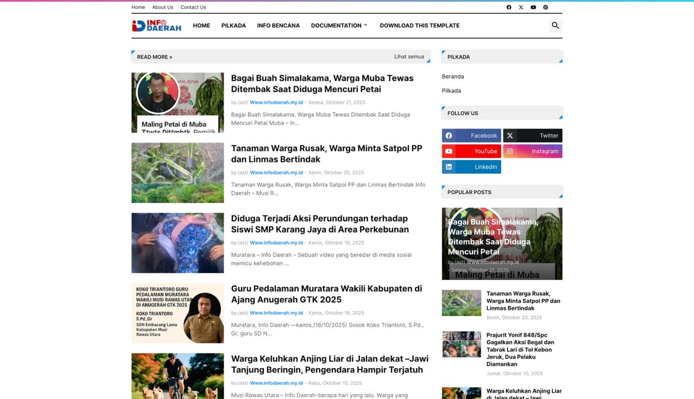Open the INFO BENCANA menu item
694x399 pixels.
pyautogui.click(x=278, y=25)
